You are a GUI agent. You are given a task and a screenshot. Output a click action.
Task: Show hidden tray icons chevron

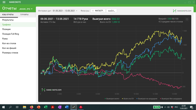(165, 107)
